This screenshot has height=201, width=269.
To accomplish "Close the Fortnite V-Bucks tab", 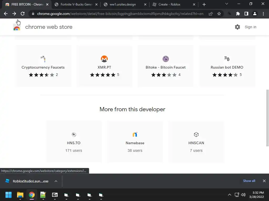I will click(96, 4).
